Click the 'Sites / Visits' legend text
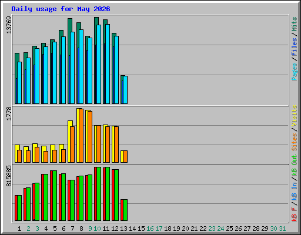Image resolution: width=301 pixels, height=235 pixels. [x=294, y=128]
